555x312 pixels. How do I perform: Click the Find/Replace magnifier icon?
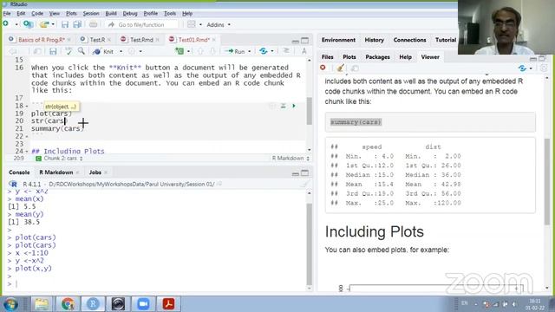[82, 51]
